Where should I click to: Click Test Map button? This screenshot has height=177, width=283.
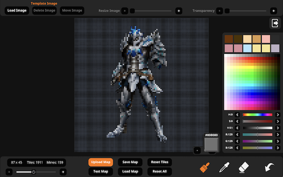pyautogui.click(x=101, y=171)
